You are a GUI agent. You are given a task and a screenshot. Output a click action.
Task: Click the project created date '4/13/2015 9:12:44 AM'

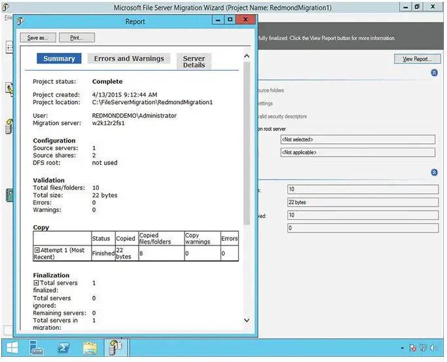[124, 95]
